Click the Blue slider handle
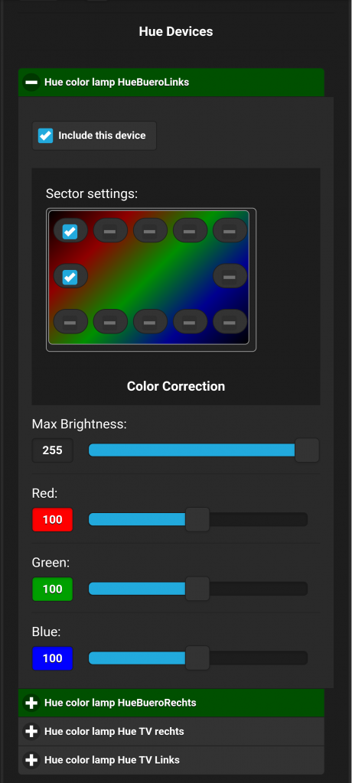The height and width of the screenshot is (783, 352). point(197,658)
